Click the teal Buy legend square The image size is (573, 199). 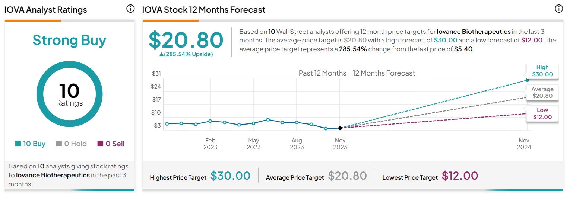pos(18,144)
